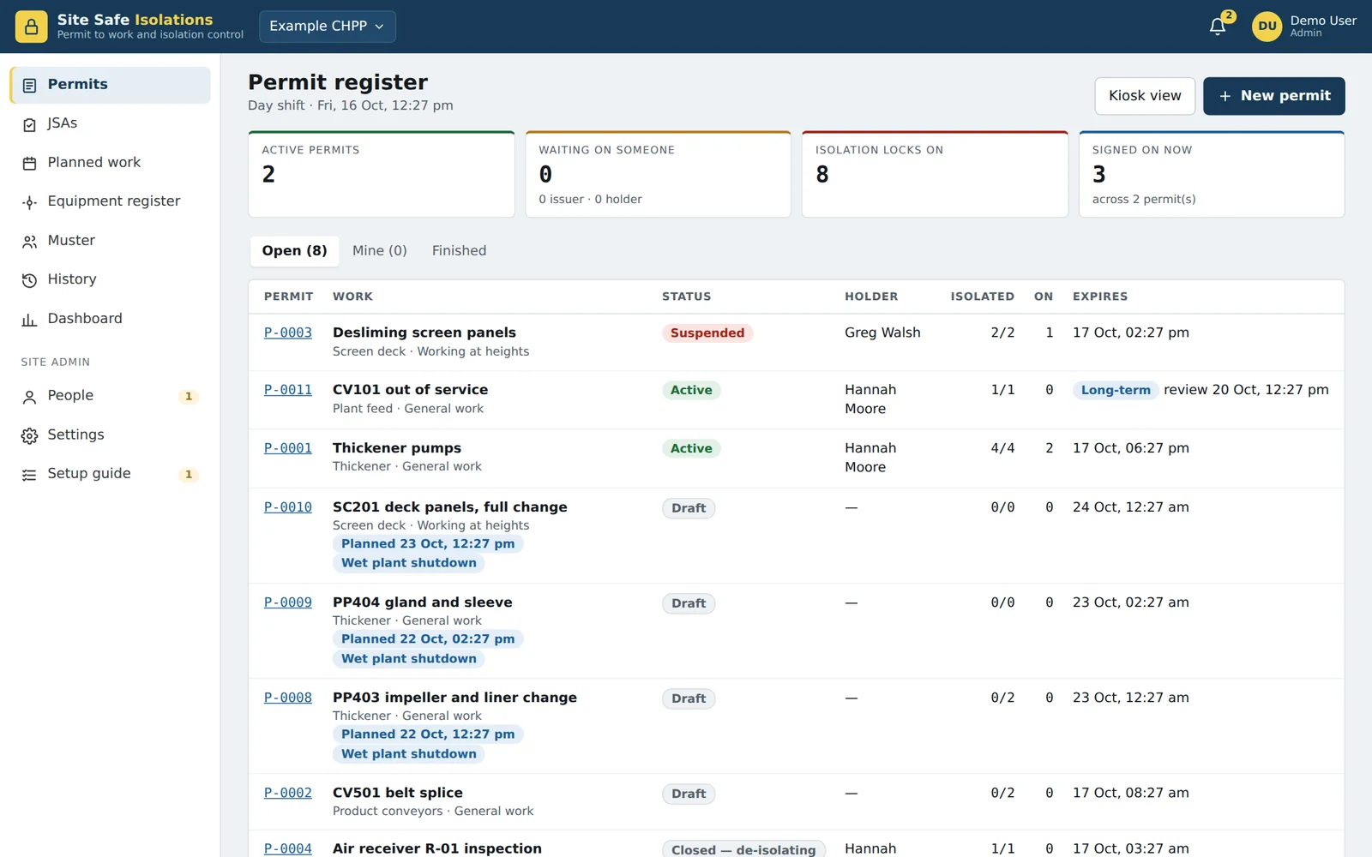Viewport: 1372px width, 857px height.
Task: Open permit P-0004 link
Action: (x=287, y=848)
